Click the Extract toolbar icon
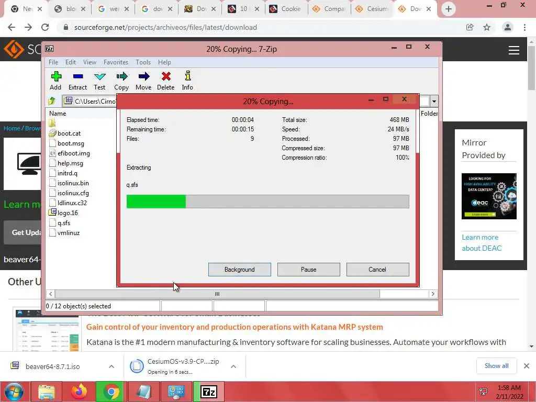 [77, 81]
